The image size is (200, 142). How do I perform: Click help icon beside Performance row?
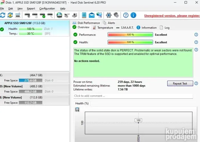196,35
